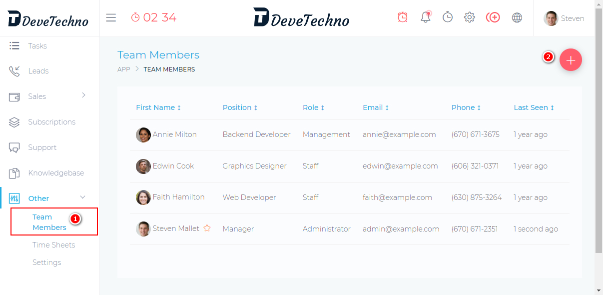Open the Steven user menu name

573,18
